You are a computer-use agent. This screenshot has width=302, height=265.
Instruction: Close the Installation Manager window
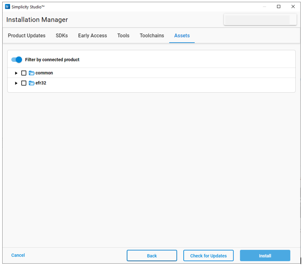pyautogui.click(x=293, y=7)
